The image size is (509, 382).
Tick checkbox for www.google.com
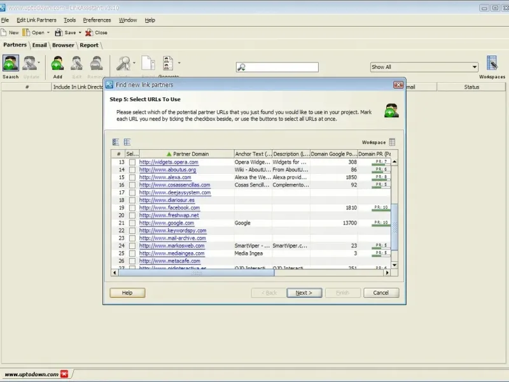(132, 223)
